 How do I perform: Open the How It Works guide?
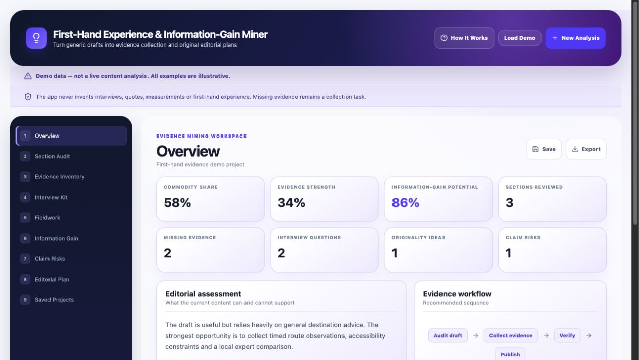[464, 38]
